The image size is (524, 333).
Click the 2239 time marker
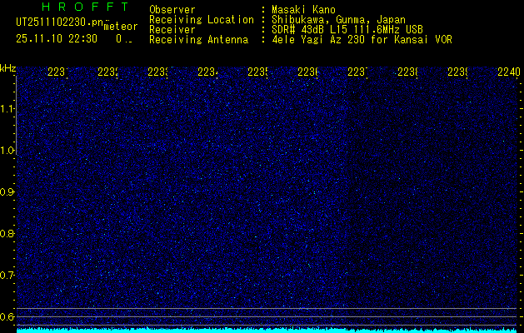click(457, 72)
